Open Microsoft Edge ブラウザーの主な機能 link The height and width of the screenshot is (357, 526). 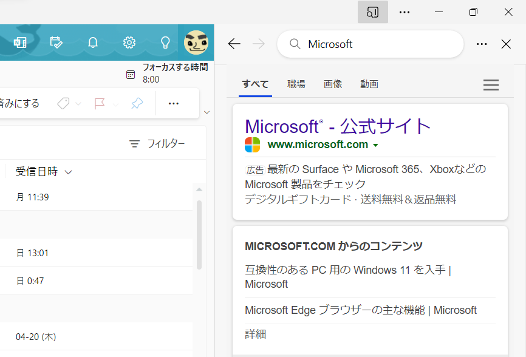coord(361,310)
